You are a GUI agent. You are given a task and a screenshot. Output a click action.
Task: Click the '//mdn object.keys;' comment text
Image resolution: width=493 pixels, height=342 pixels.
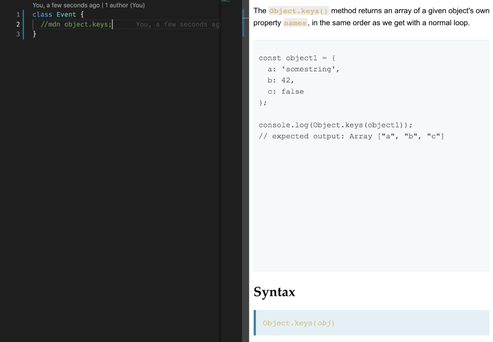tap(76, 24)
